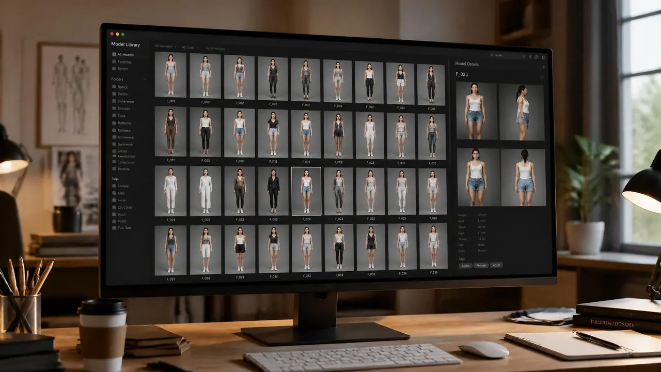
Task: Filter by the Petite tag in sidebar
Action: pos(119,221)
